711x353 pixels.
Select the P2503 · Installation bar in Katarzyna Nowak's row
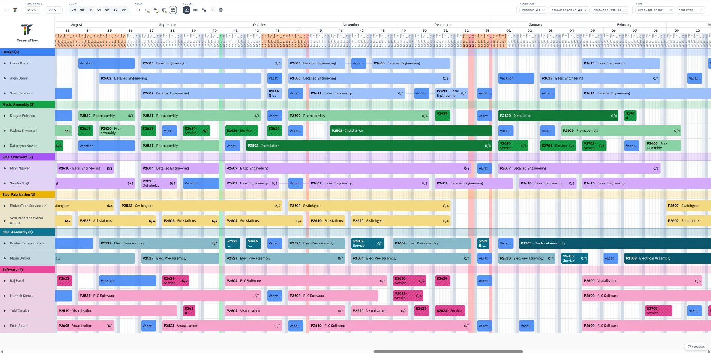tap(369, 146)
